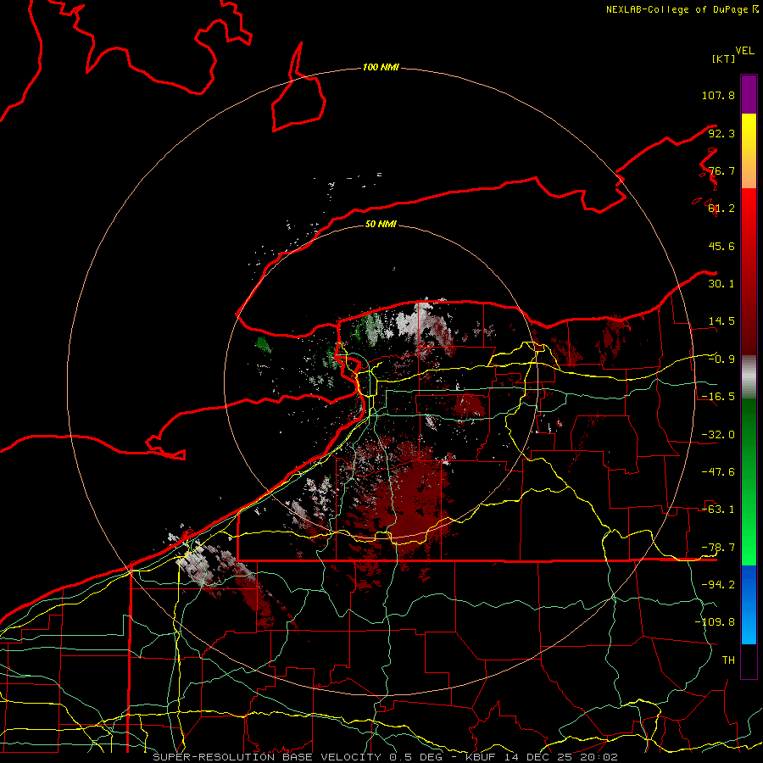763x763 pixels.
Task: Click the -32.0 legend value
Action: 718,435
